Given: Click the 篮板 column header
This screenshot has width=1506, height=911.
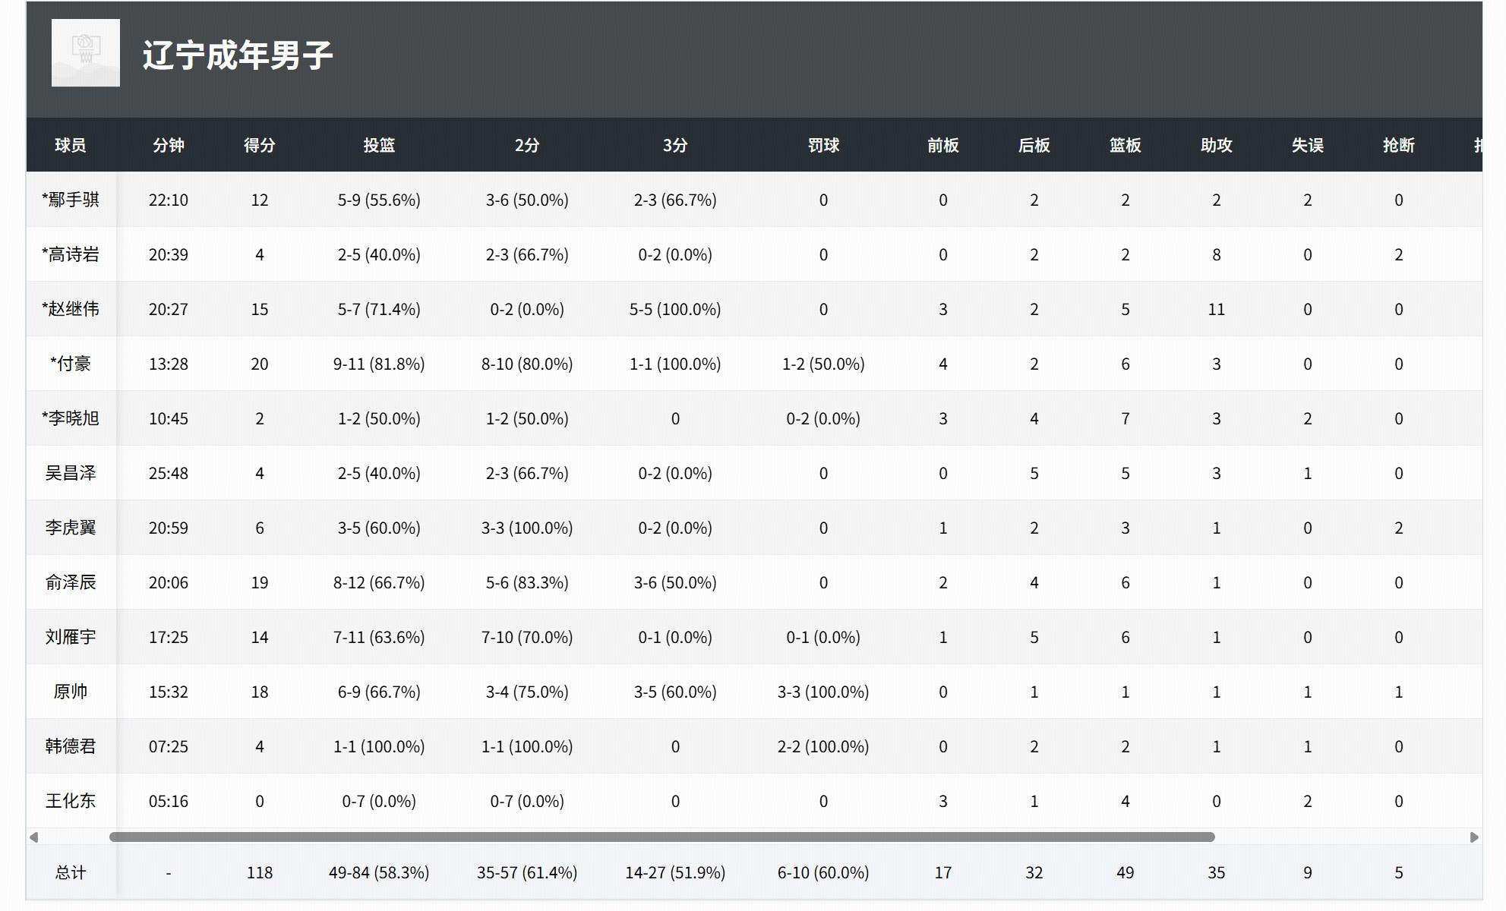Looking at the screenshot, I should pos(1125,145).
